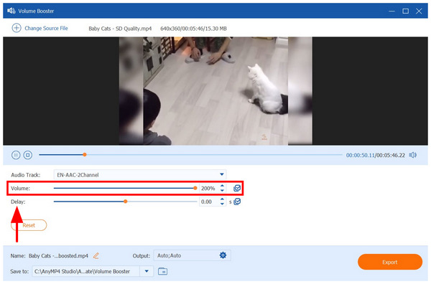431x284 pixels.
Task: Decrease delay with down stepper arrow
Action: point(222,204)
